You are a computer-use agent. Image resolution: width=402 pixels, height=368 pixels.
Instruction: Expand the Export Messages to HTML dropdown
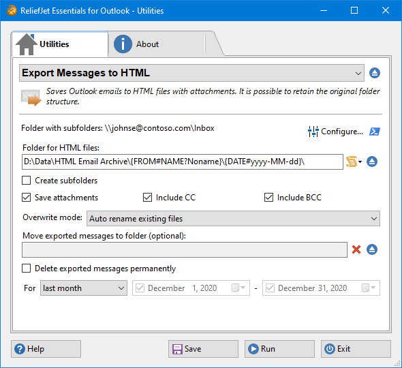coord(191,73)
